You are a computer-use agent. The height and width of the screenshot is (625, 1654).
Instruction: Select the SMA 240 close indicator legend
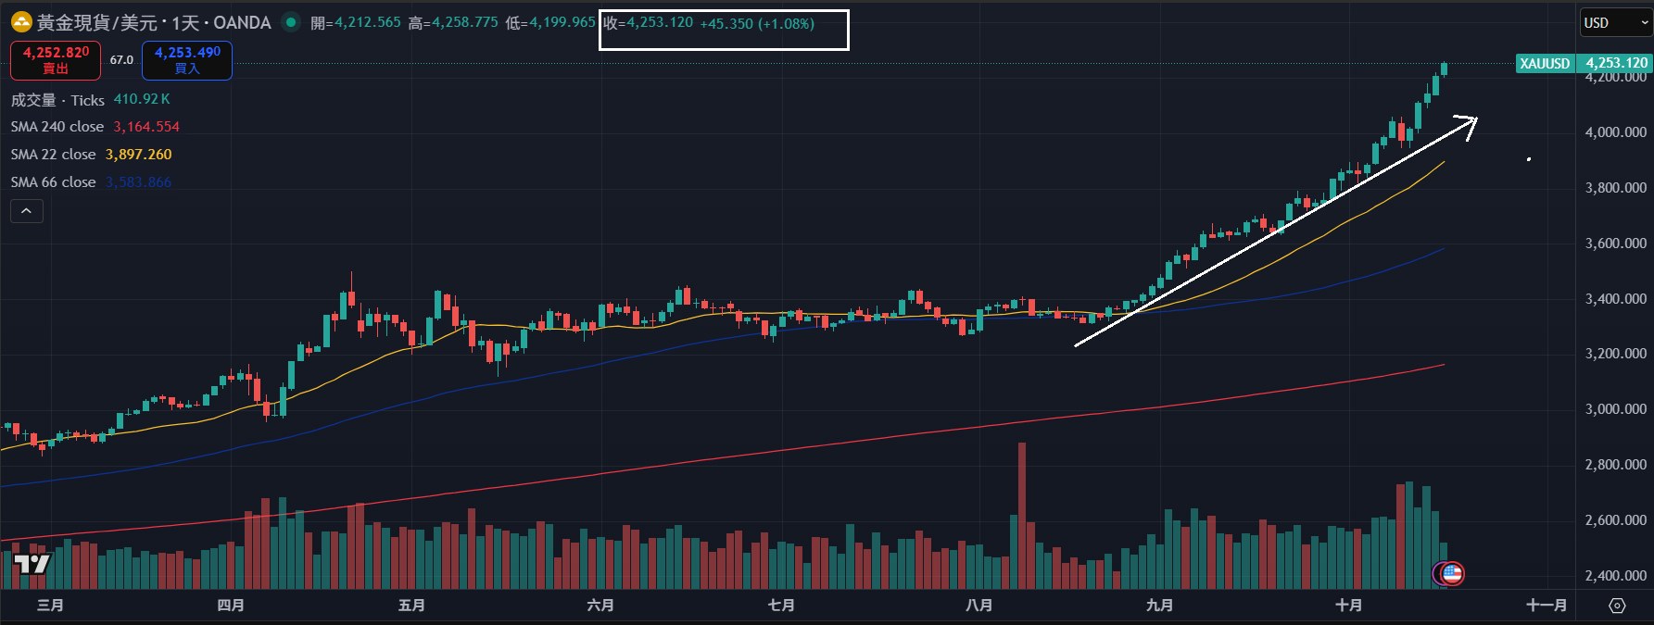click(57, 127)
